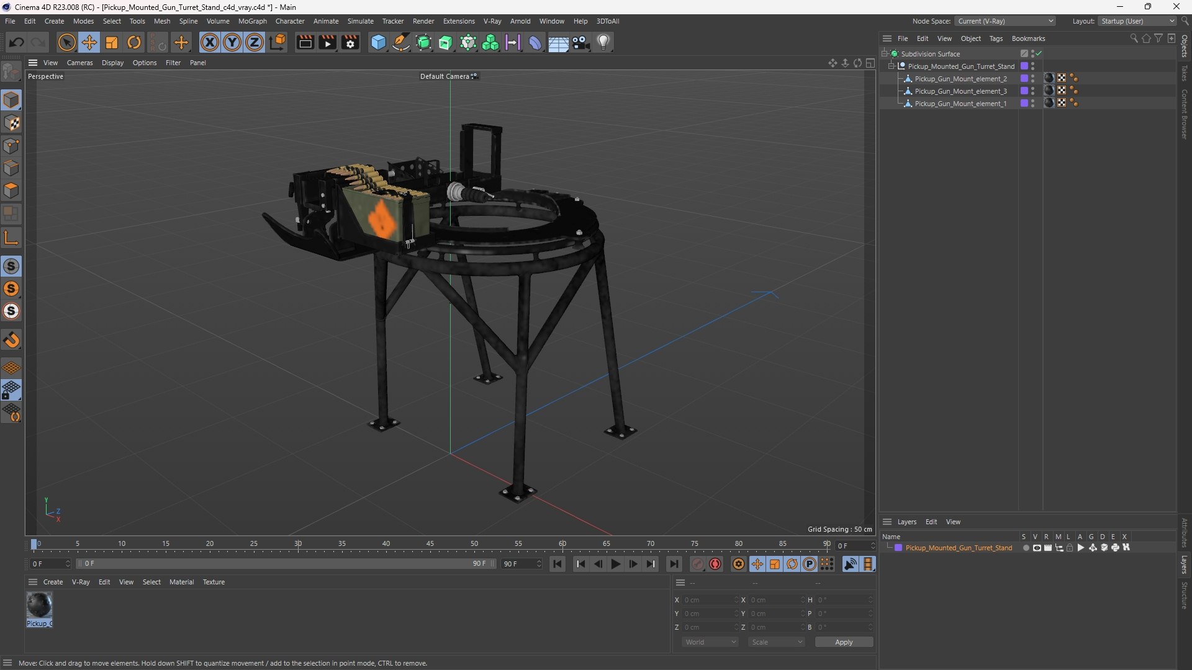Add a Camera object
This screenshot has height=670, width=1192.
(580, 42)
